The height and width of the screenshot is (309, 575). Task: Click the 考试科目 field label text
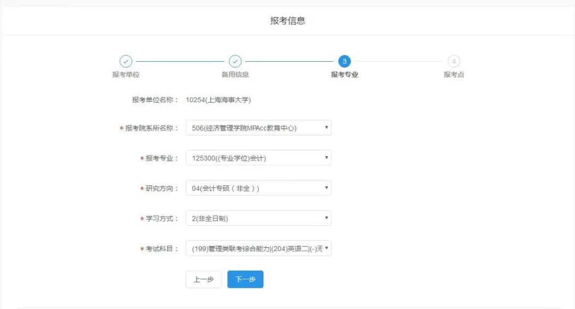[162, 249]
